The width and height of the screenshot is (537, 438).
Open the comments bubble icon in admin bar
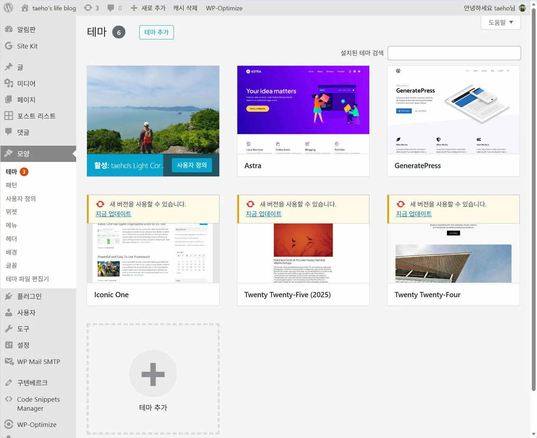point(111,8)
